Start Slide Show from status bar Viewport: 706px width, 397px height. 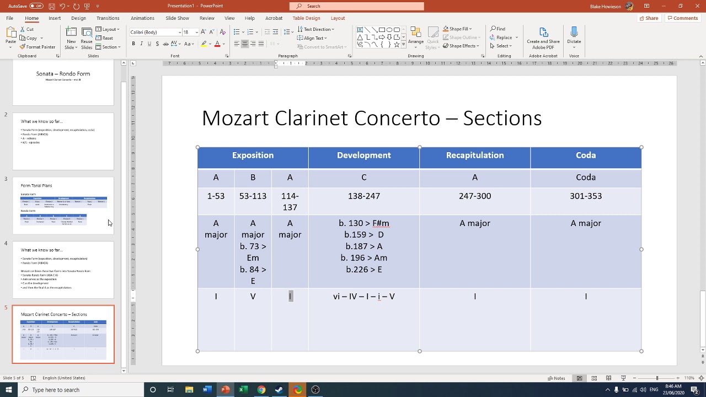[x=623, y=378]
